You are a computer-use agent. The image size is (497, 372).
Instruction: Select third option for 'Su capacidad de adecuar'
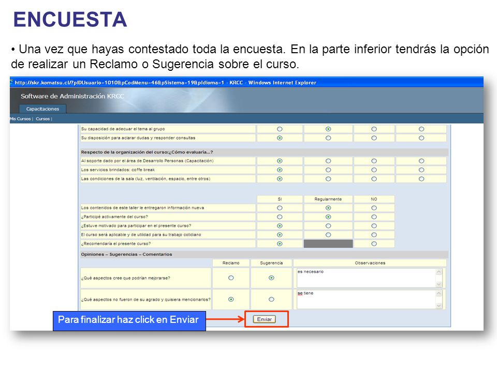[374, 129]
